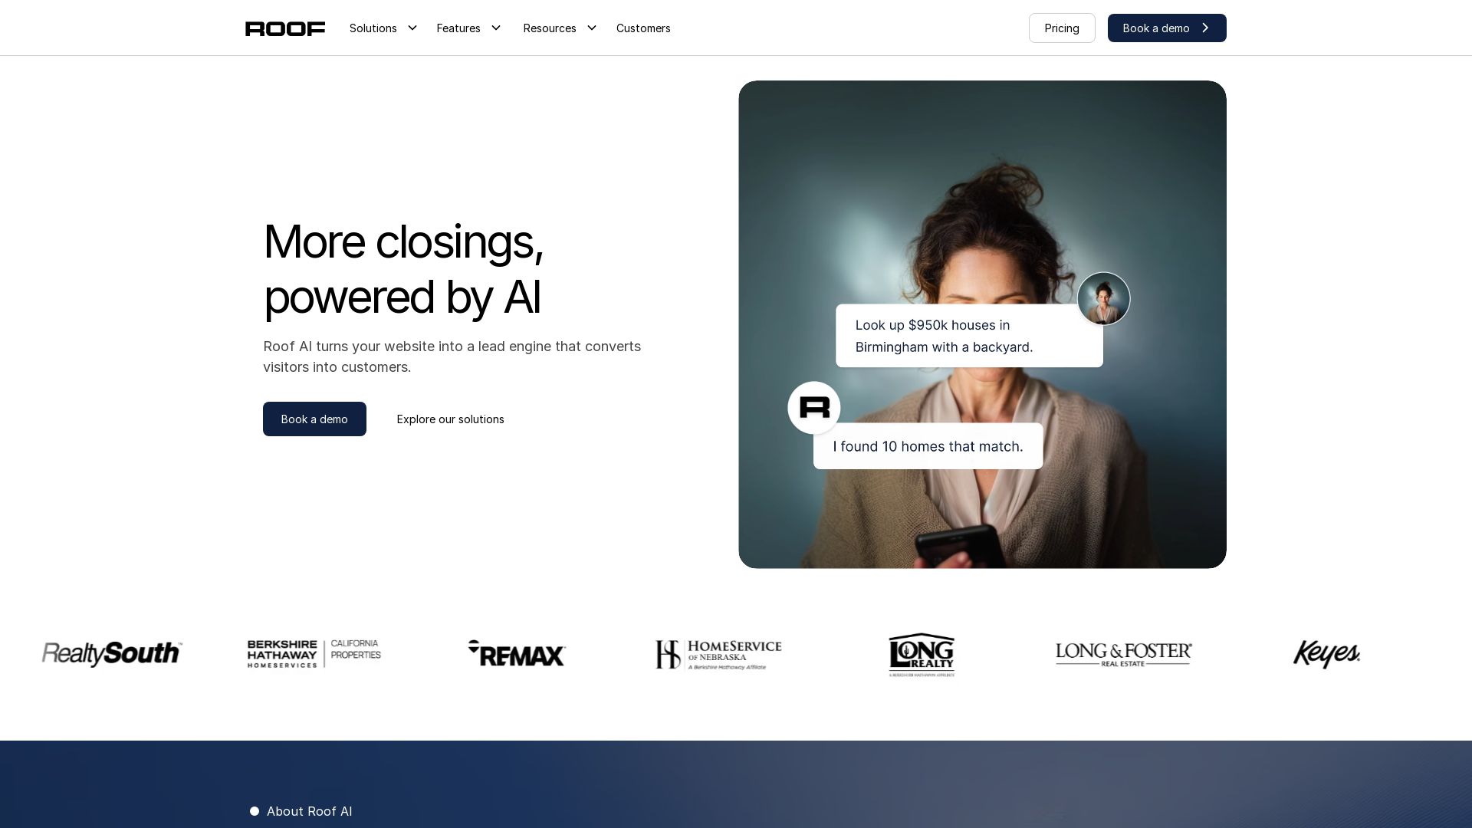Follow the Explore our solutions link

coord(450,419)
